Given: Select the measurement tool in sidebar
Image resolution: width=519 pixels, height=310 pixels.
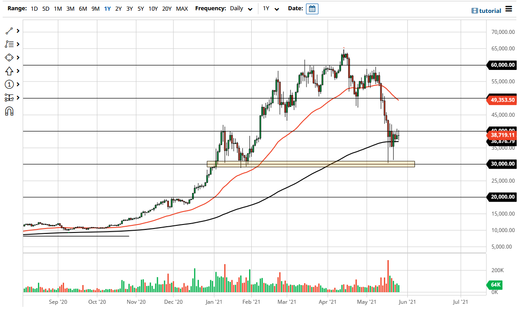Looking at the screenshot, I should tap(8, 97).
